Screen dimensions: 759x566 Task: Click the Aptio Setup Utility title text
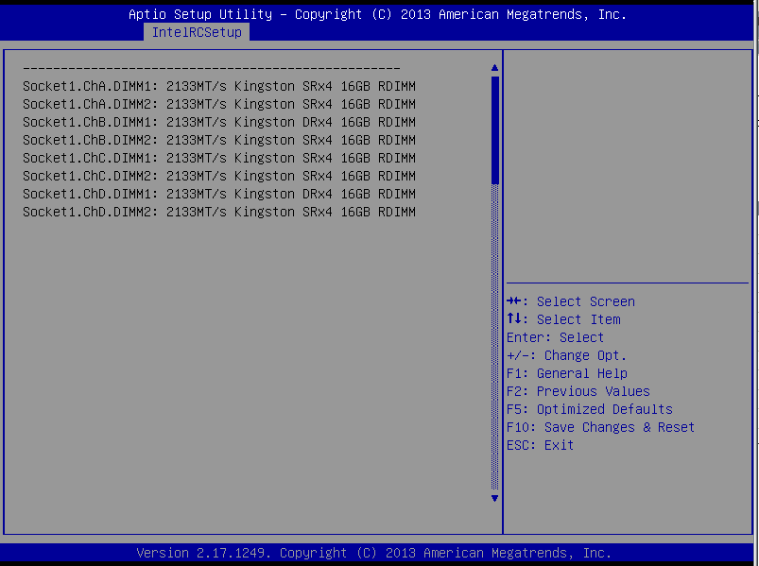click(x=377, y=14)
